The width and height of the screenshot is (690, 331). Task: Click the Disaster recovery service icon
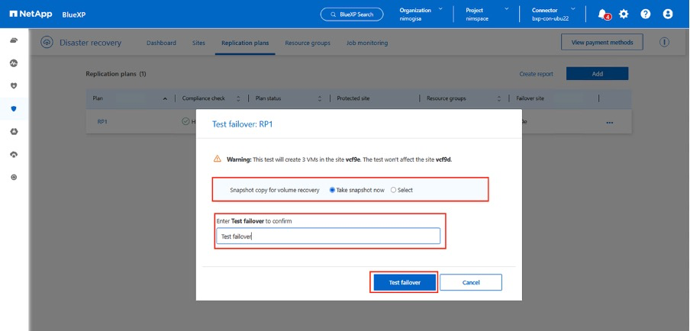point(47,43)
